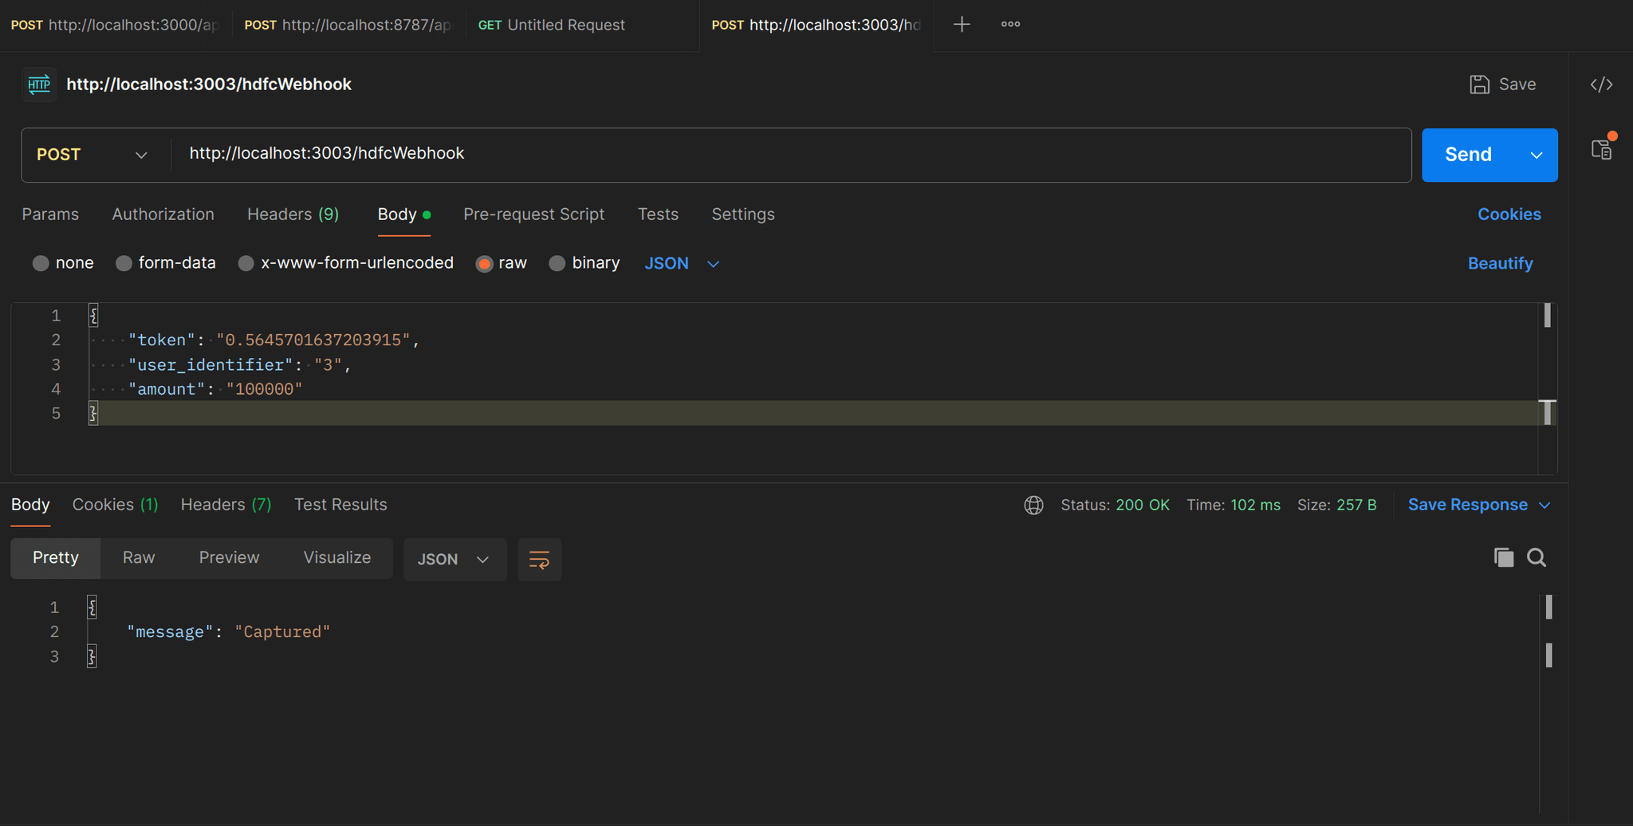Click the Time 102 ms indicator
This screenshot has width=1633, height=826.
click(x=1234, y=505)
